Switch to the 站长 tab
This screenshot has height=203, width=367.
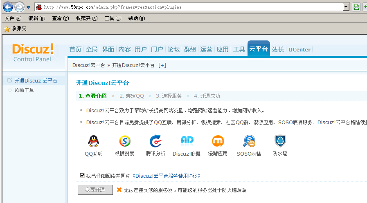coord(278,49)
